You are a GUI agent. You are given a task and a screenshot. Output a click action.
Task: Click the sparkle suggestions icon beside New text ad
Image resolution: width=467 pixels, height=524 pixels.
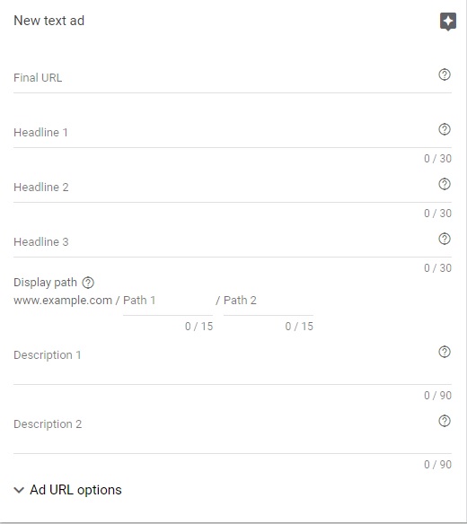448,22
